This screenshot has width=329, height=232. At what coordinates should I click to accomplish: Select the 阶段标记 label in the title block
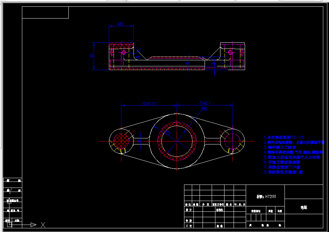[x=256, y=211]
